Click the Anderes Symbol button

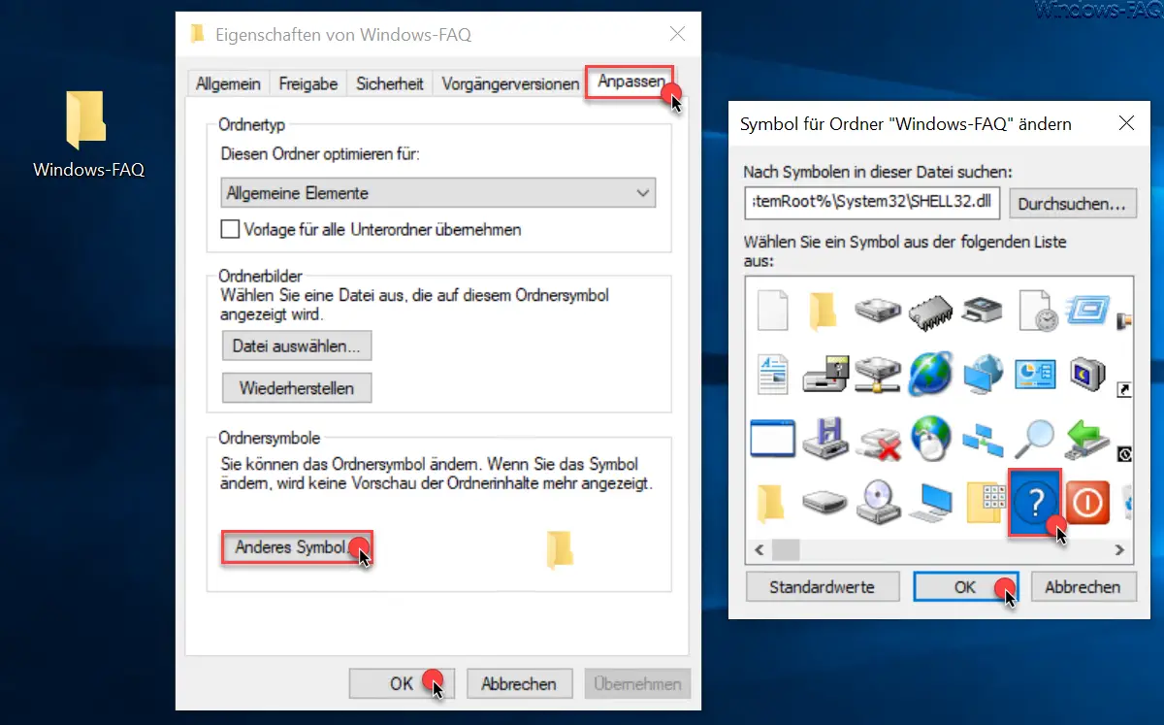(x=297, y=547)
